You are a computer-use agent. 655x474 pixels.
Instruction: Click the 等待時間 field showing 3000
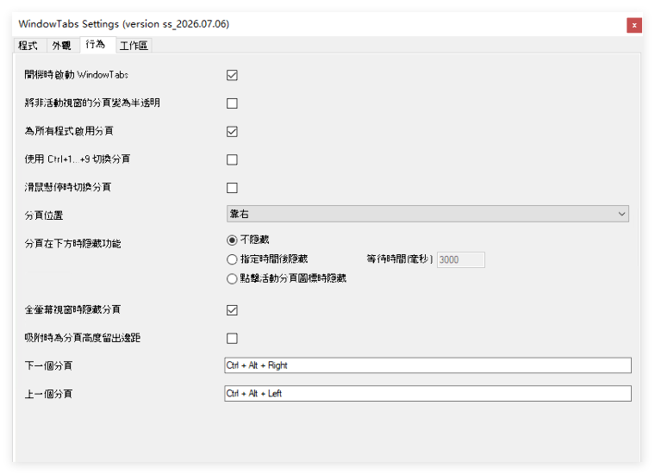click(x=461, y=259)
